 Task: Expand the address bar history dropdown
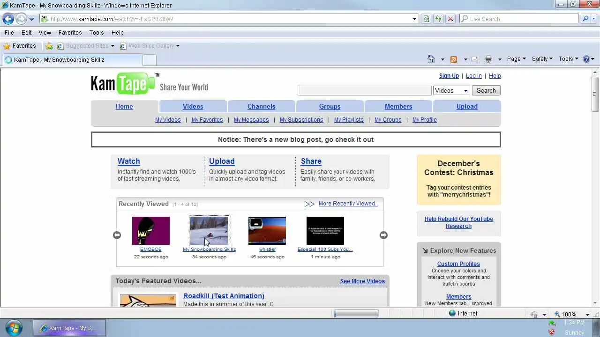point(414,19)
